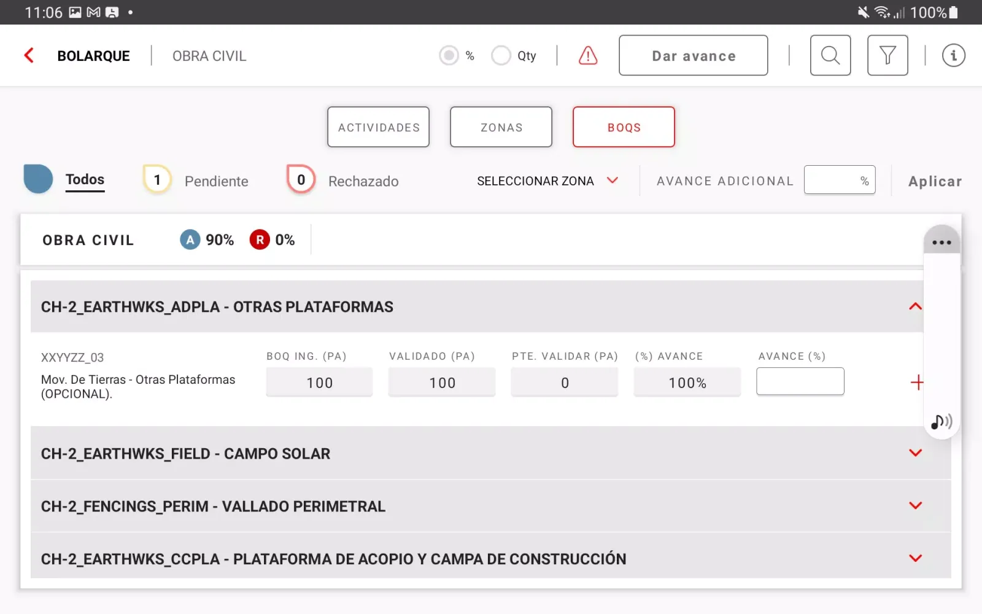Select the Qty radio option
Viewport: 982px width, 614px height.
click(x=501, y=55)
